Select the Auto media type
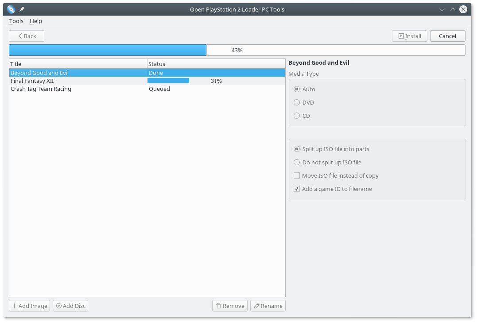The image size is (477, 323). click(x=304, y=89)
